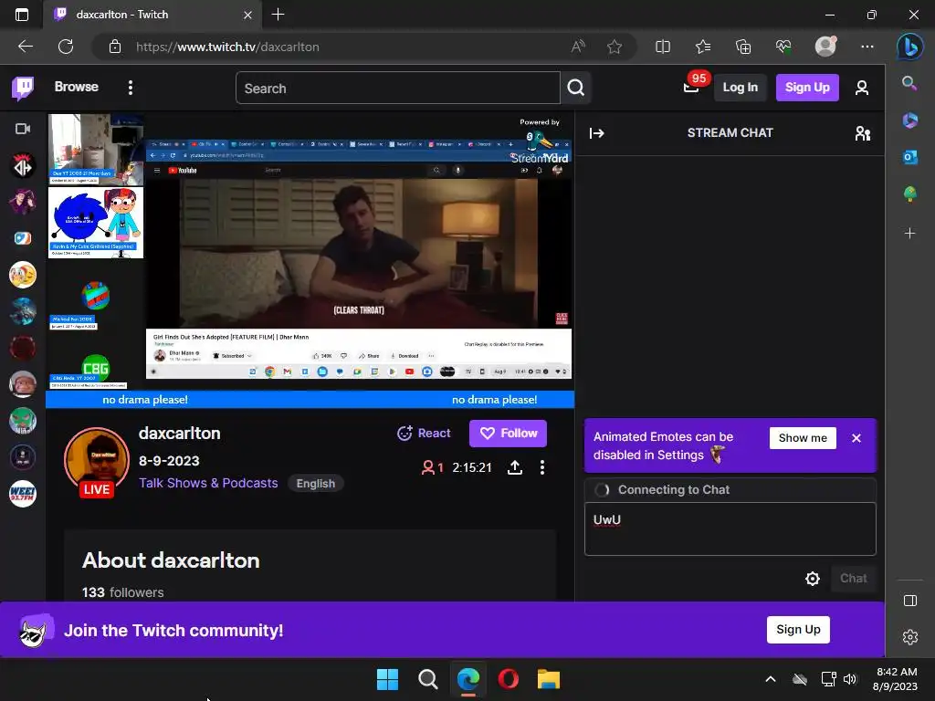Click the Log In button
Viewport: 935px width, 701px height.
click(x=740, y=88)
